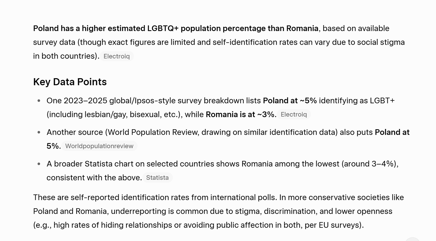The height and width of the screenshot is (241, 436).
Task: Click the bullet marker of the "Another source" item
Action: [39, 132]
